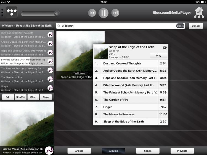Clear the play queue
This screenshot has height=155, width=207.
point(33,97)
